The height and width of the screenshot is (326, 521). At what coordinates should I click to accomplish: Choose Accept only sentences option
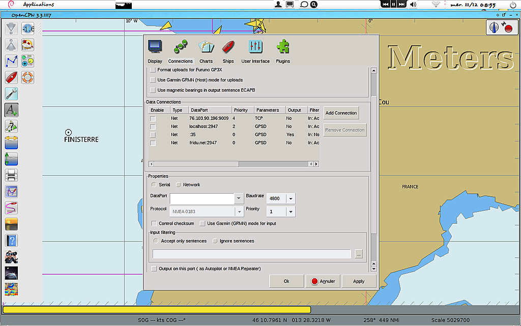coord(156,241)
